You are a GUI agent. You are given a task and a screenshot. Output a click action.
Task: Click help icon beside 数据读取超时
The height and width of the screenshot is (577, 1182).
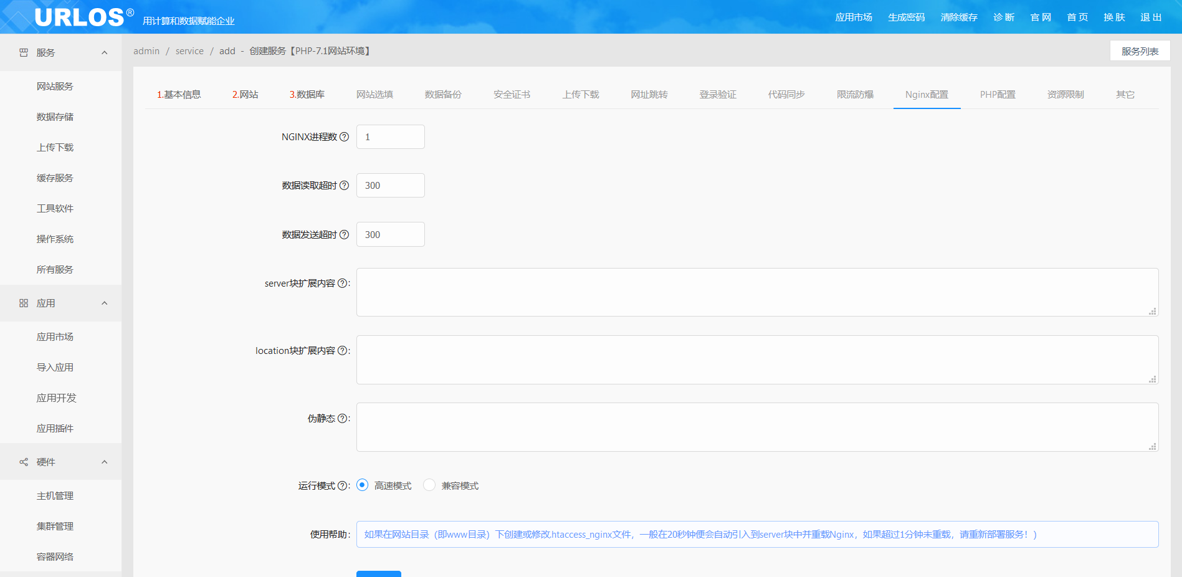tap(344, 186)
